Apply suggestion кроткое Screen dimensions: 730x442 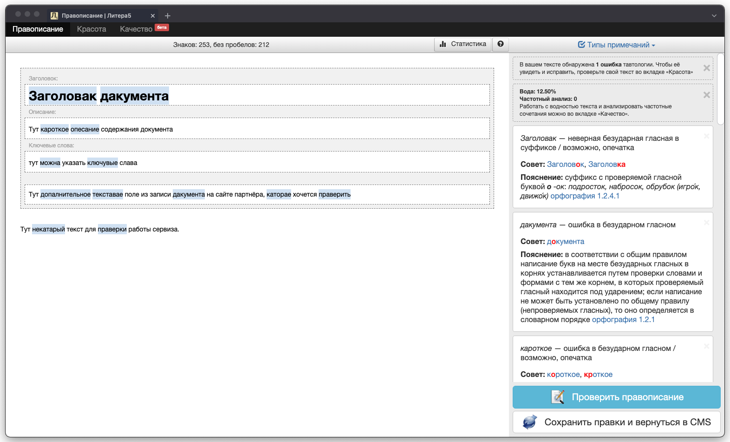click(598, 375)
